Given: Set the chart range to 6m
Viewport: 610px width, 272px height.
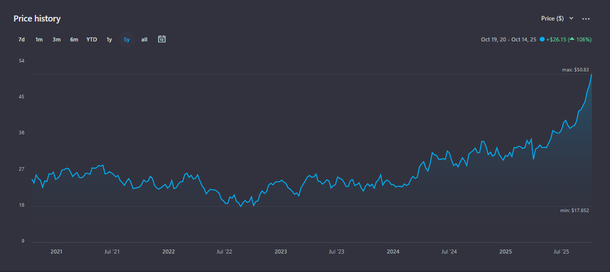Looking at the screenshot, I should tap(74, 39).
